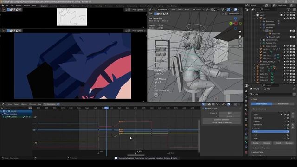The height and width of the screenshot is (167, 297).
Task: Hide the chair object with its eye icon
Action: (x=288, y=68)
